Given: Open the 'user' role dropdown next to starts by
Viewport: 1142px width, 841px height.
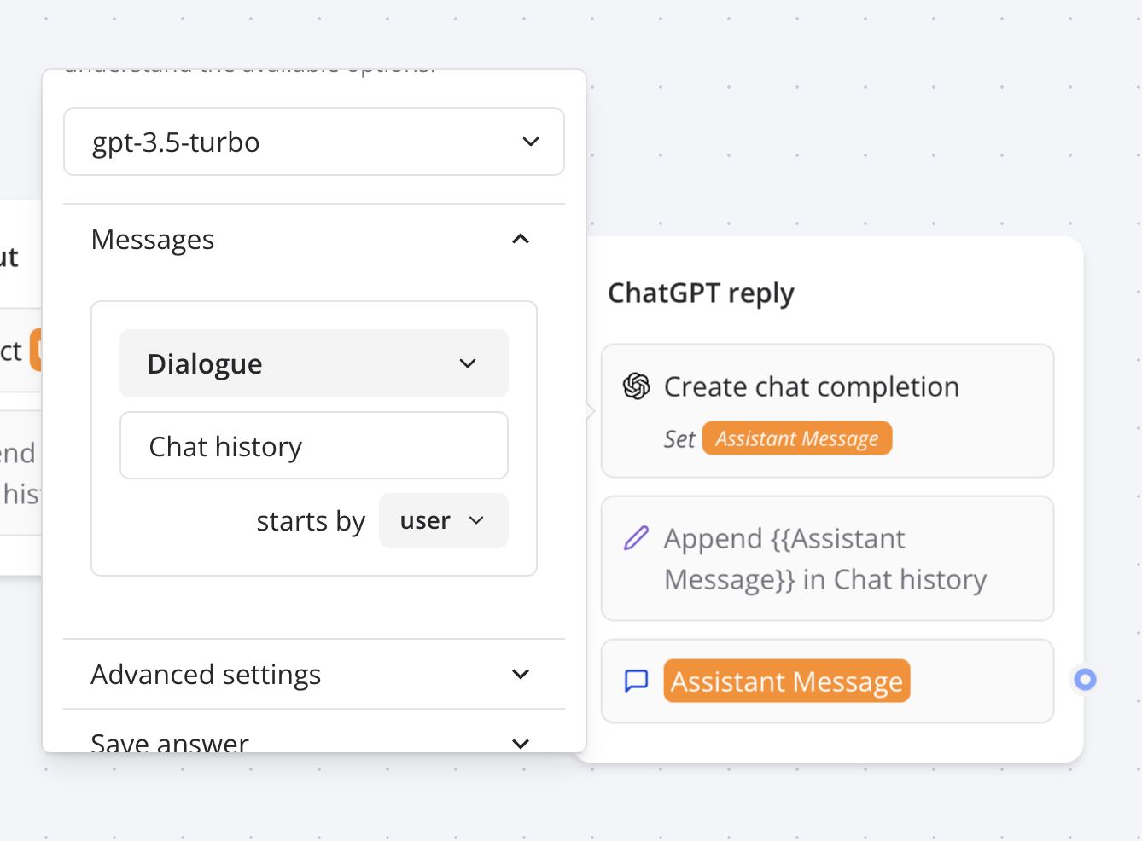Looking at the screenshot, I should (x=443, y=520).
